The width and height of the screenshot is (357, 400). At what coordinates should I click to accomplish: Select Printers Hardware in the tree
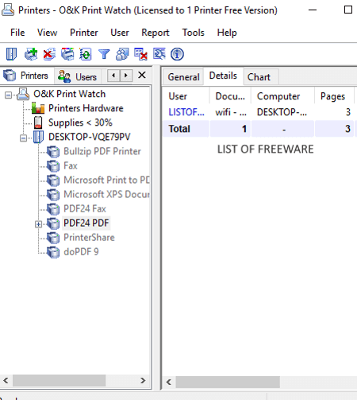coord(86,108)
